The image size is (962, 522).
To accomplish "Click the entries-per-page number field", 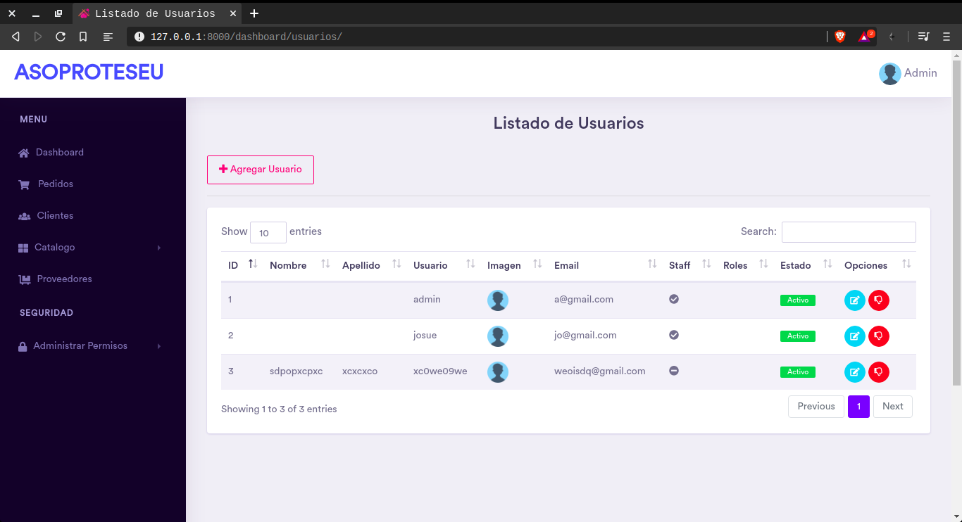I will tap(268, 232).
